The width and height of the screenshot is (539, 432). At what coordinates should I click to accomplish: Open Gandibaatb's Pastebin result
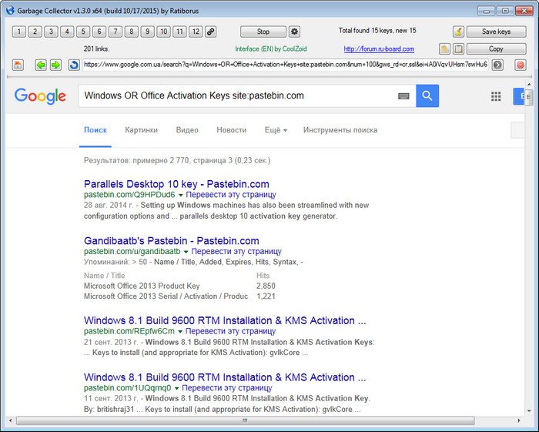pyautogui.click(x=172, y=240)
